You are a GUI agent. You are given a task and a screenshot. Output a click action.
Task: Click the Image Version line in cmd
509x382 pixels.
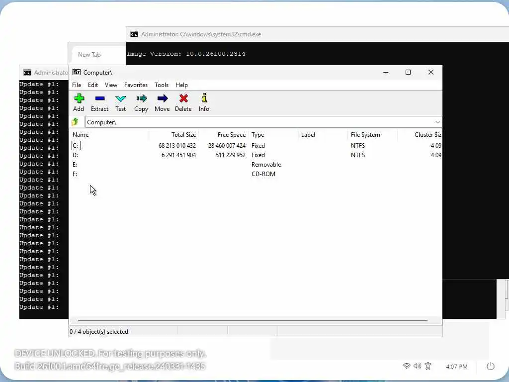186,54
